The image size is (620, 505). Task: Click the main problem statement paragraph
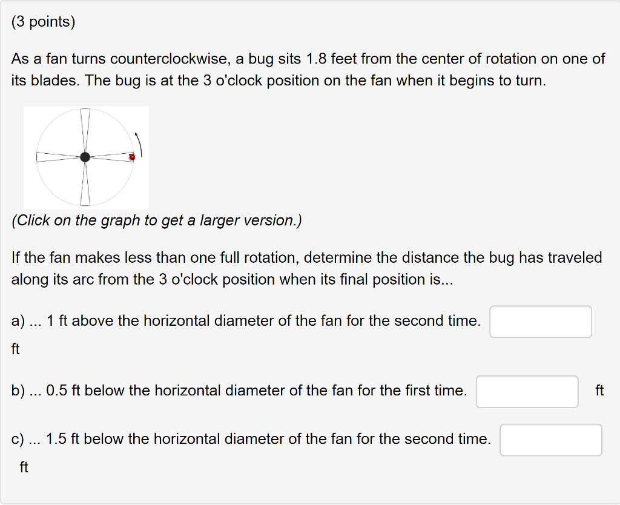point(303,69)
